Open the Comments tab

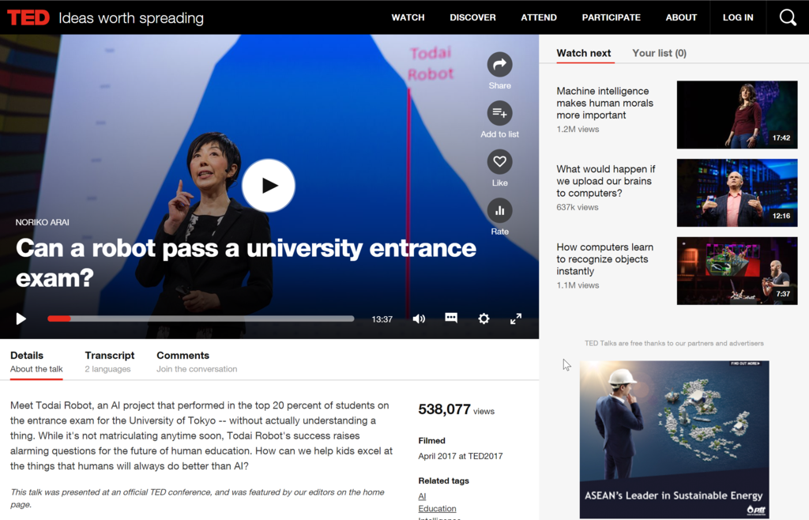[x=197, y=362]
